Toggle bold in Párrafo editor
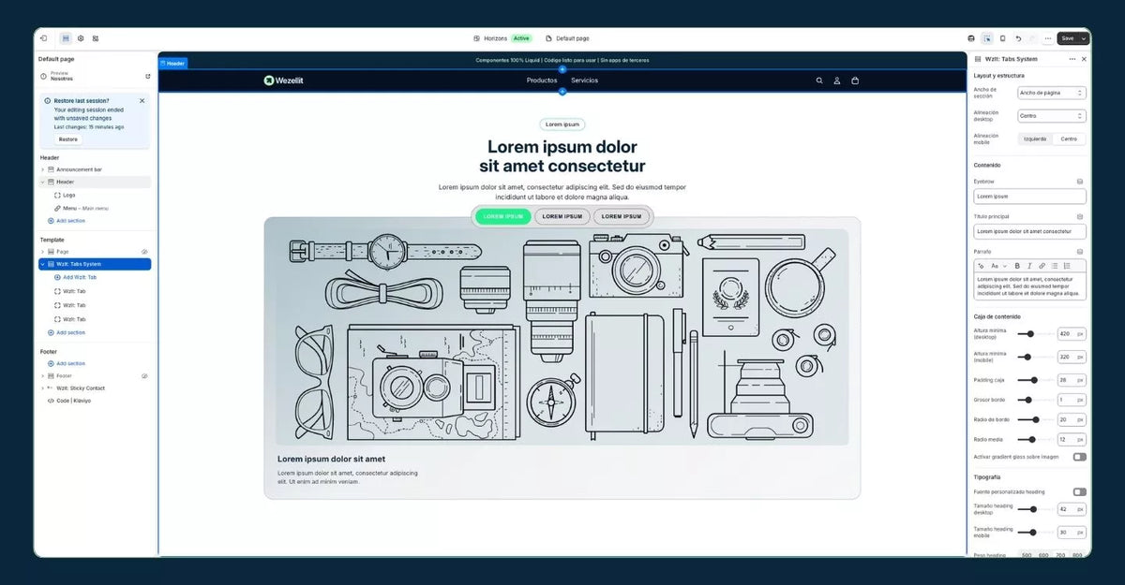The height and width of the screenshot is (585, 1125). coord(1017,266)
